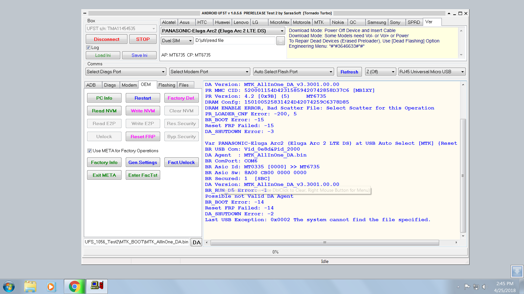Show hidden tray icons arrow
Viewport: 524px width, 294px height.
pyautogui.click(x=458, y=287)
